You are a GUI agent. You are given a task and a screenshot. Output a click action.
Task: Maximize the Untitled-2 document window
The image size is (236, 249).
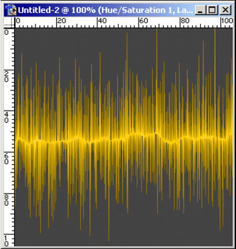212,10
